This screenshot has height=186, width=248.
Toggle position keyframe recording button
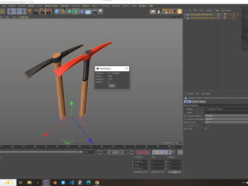click(154, 152)
